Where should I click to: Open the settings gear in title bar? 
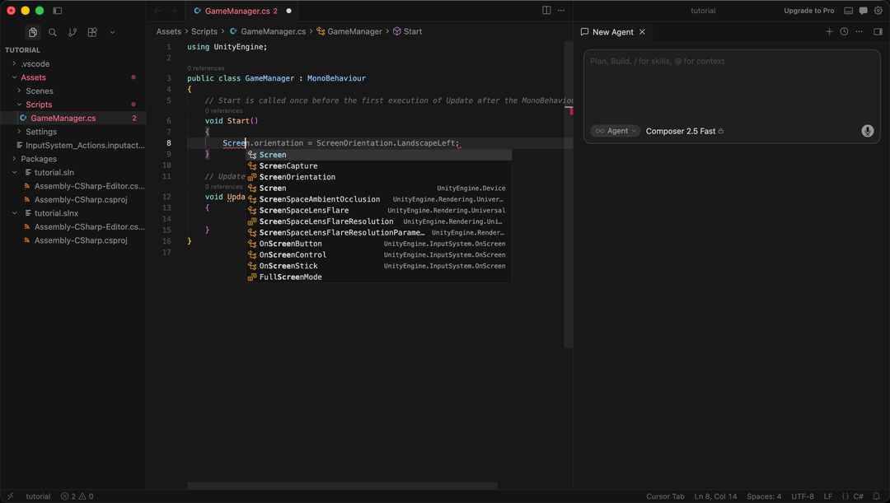(878, 10)
